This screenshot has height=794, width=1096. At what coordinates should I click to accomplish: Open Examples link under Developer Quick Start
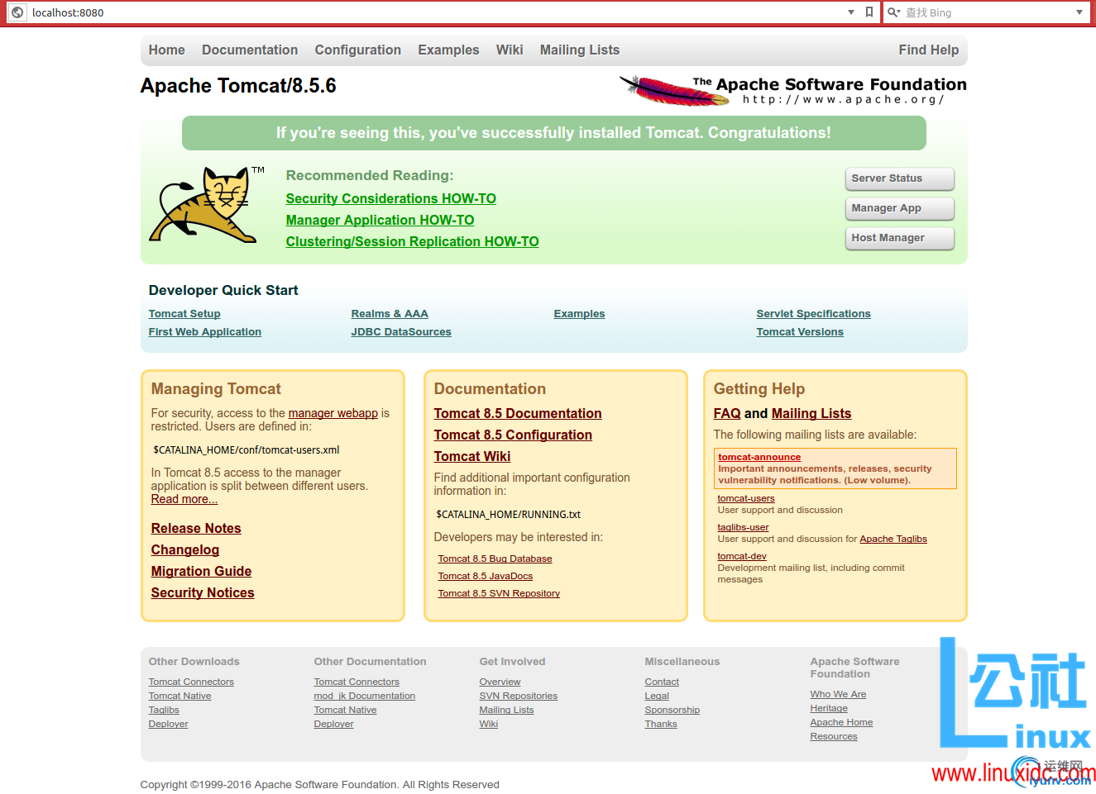click(580, 314)
